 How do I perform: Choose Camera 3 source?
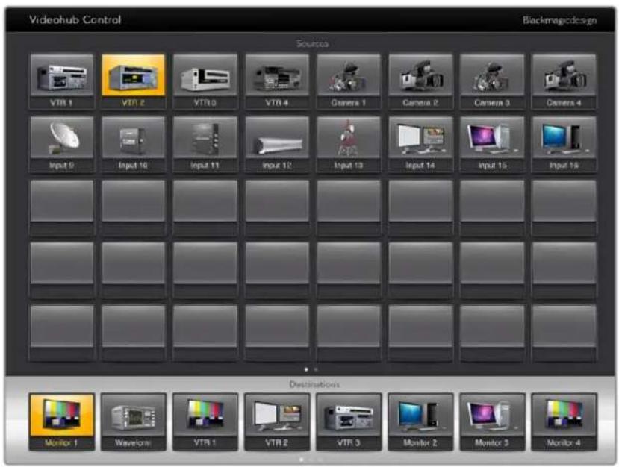click(492, 81)
